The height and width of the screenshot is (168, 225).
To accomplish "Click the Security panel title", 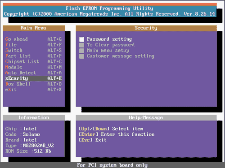I will coord(146,28).
